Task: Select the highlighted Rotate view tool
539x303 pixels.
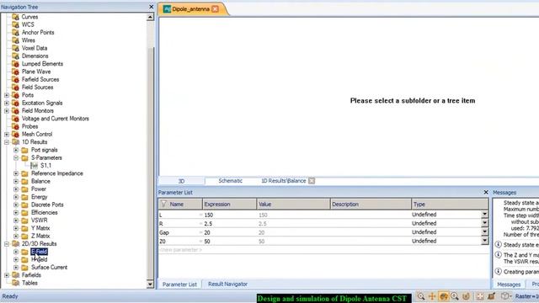Action: pyautogui.click(x=444, y=296)
